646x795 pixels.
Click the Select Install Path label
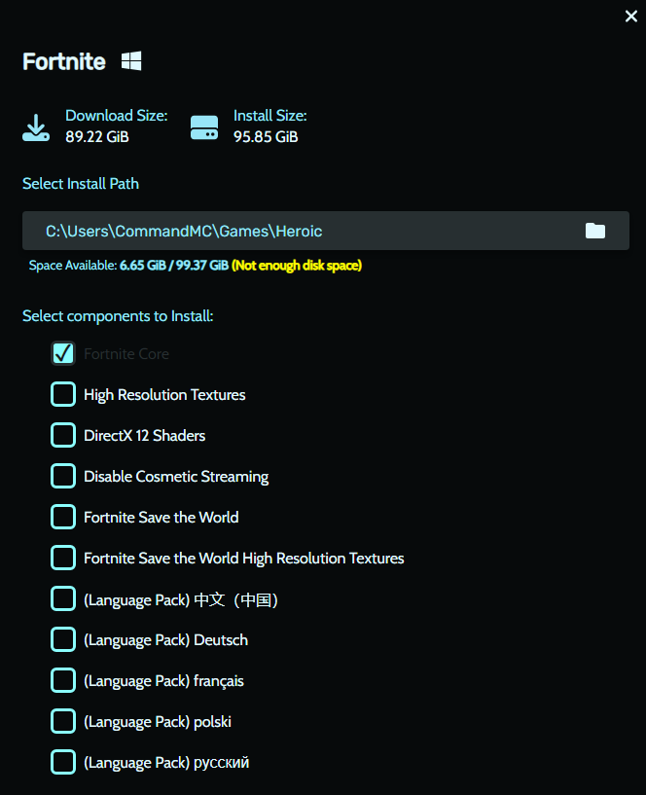[81, 183]
